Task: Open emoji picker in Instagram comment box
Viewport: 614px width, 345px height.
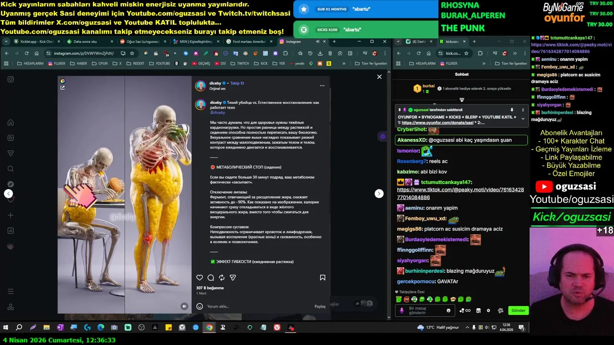Action: (x=200, y=306)
